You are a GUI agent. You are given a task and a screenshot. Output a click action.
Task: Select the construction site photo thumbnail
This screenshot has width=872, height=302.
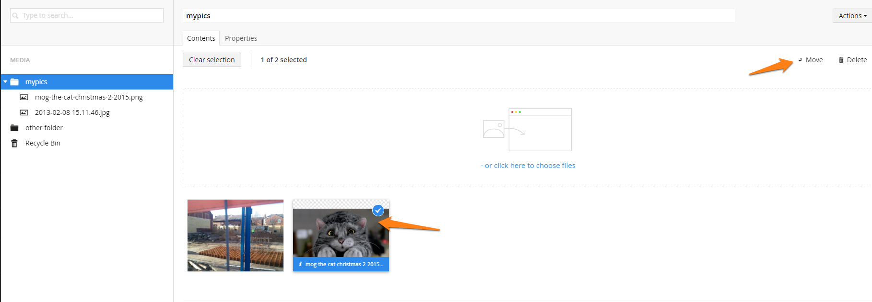236,235
